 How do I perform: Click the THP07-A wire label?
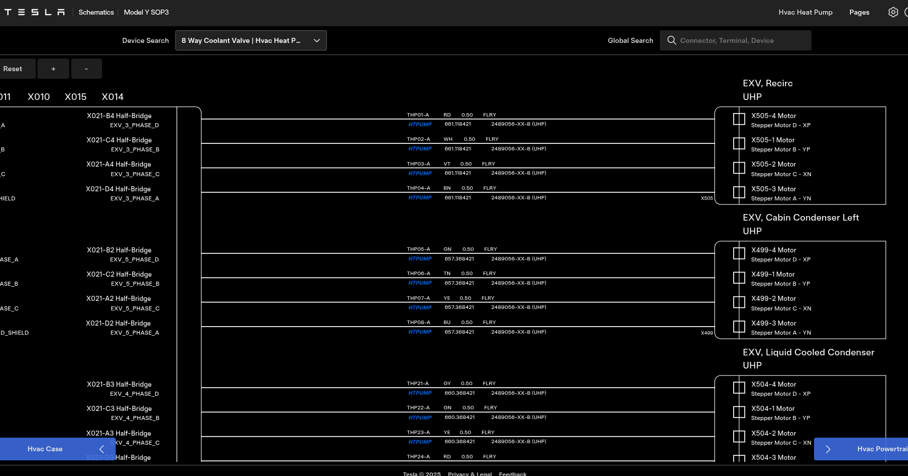[418, 298]
